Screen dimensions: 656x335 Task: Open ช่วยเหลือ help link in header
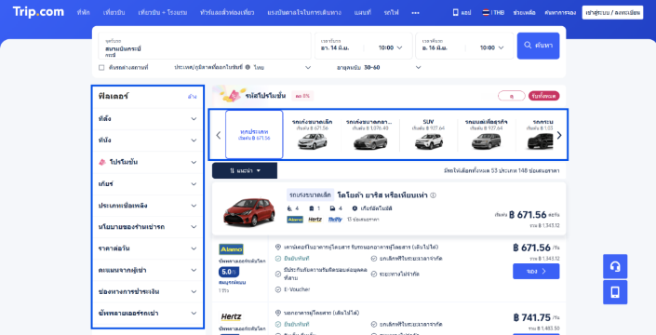pyautogui.click(x=524, y=12)
